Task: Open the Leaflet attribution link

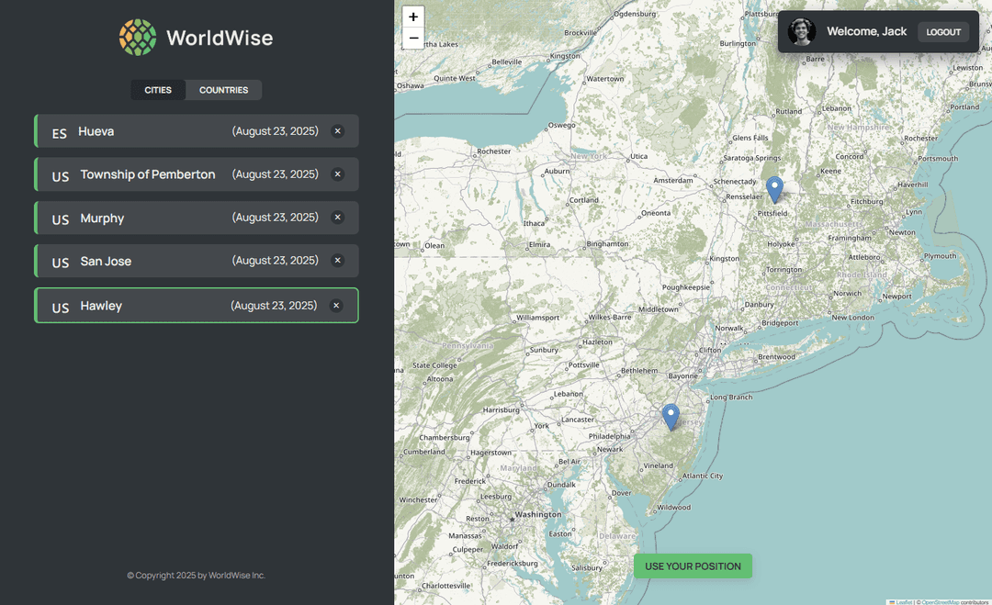Action: (904, 602)
